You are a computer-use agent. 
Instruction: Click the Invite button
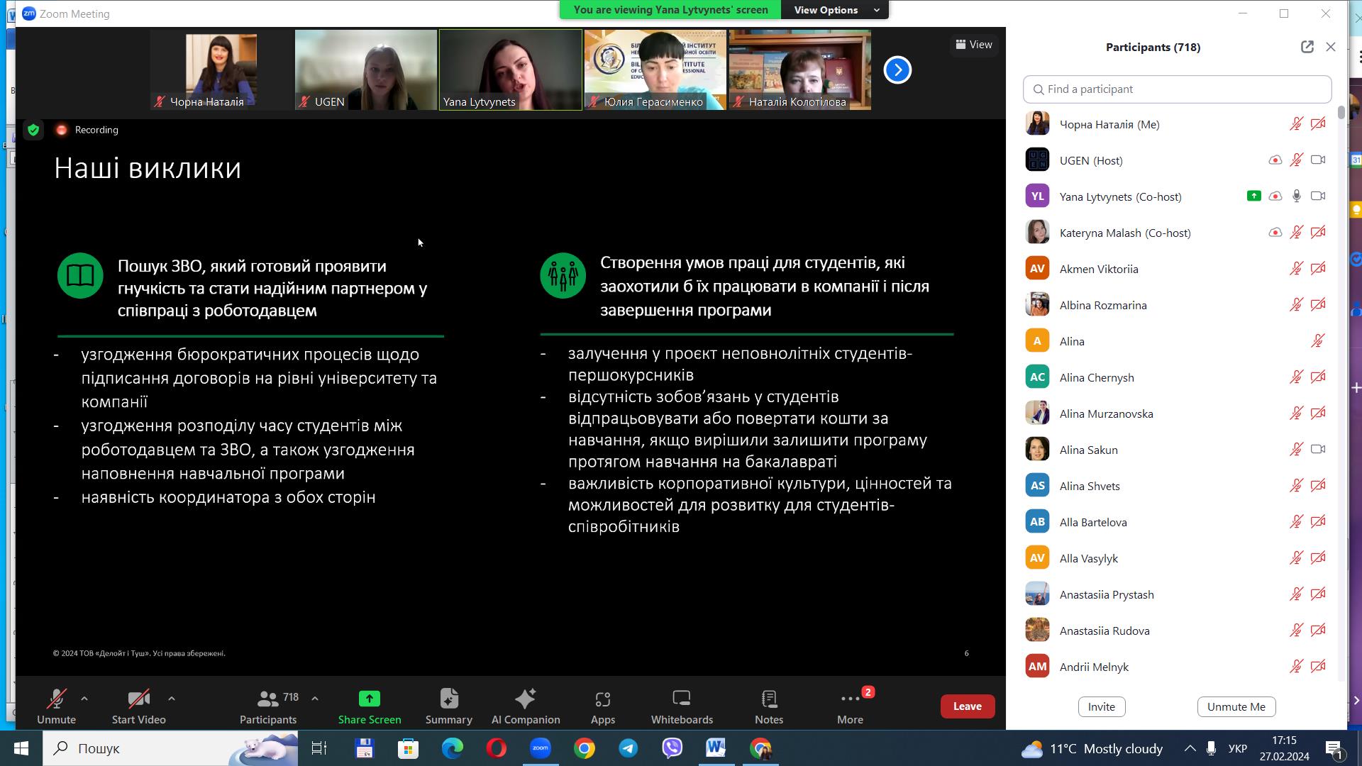tap(1101, 706)
